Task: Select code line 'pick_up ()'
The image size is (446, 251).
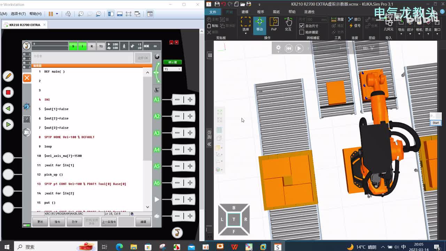Action: [53, 174]
